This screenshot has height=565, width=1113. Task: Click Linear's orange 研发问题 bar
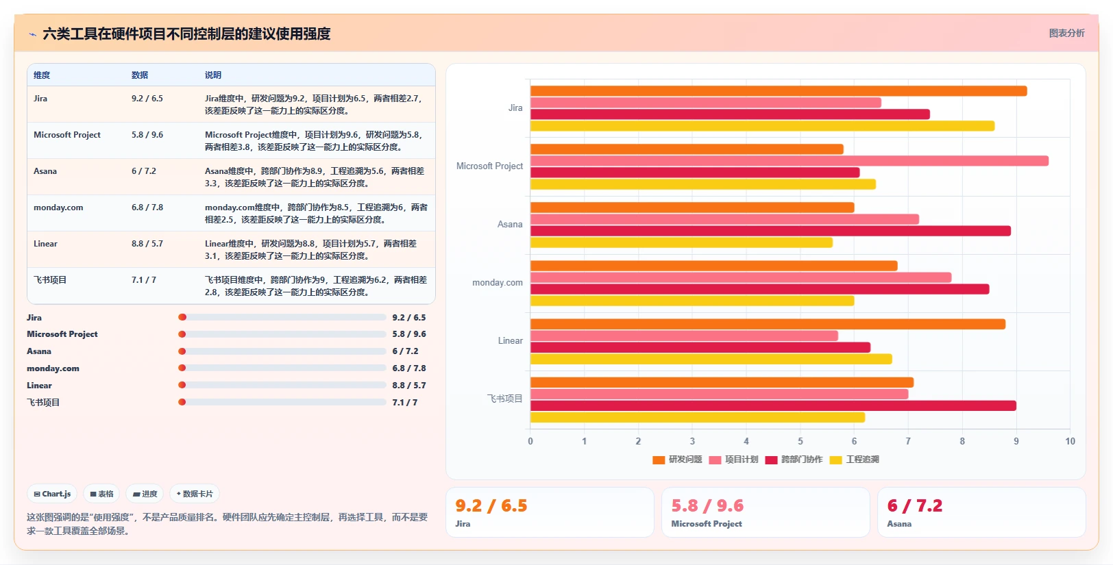[768, 324]
